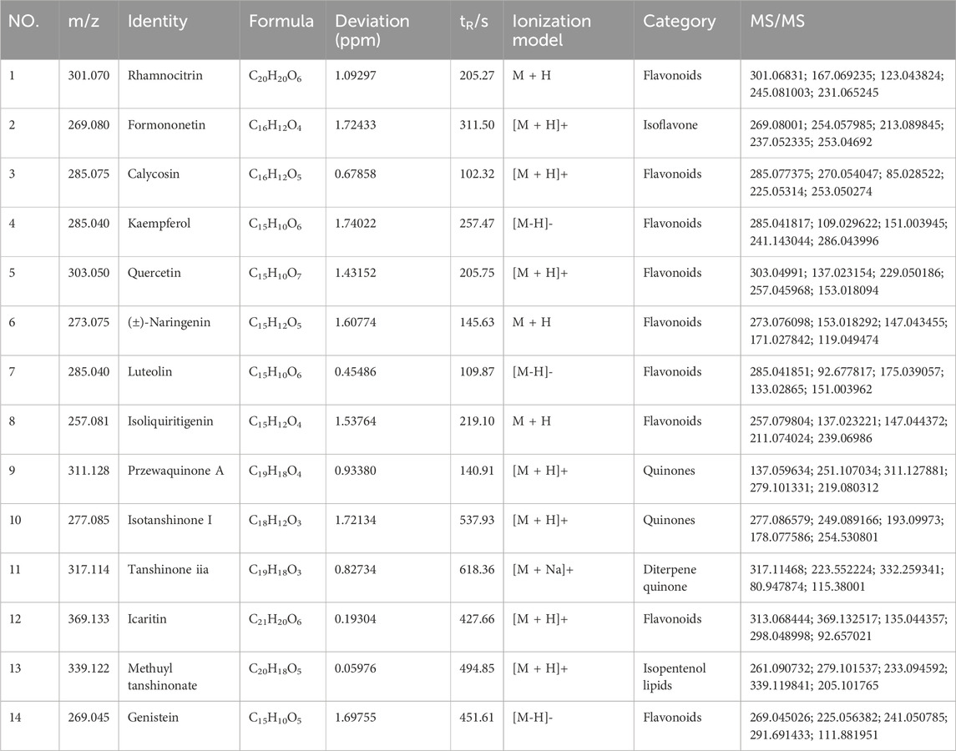Click the Ionization model column header
956x751 pixels.
coord(551,29)
